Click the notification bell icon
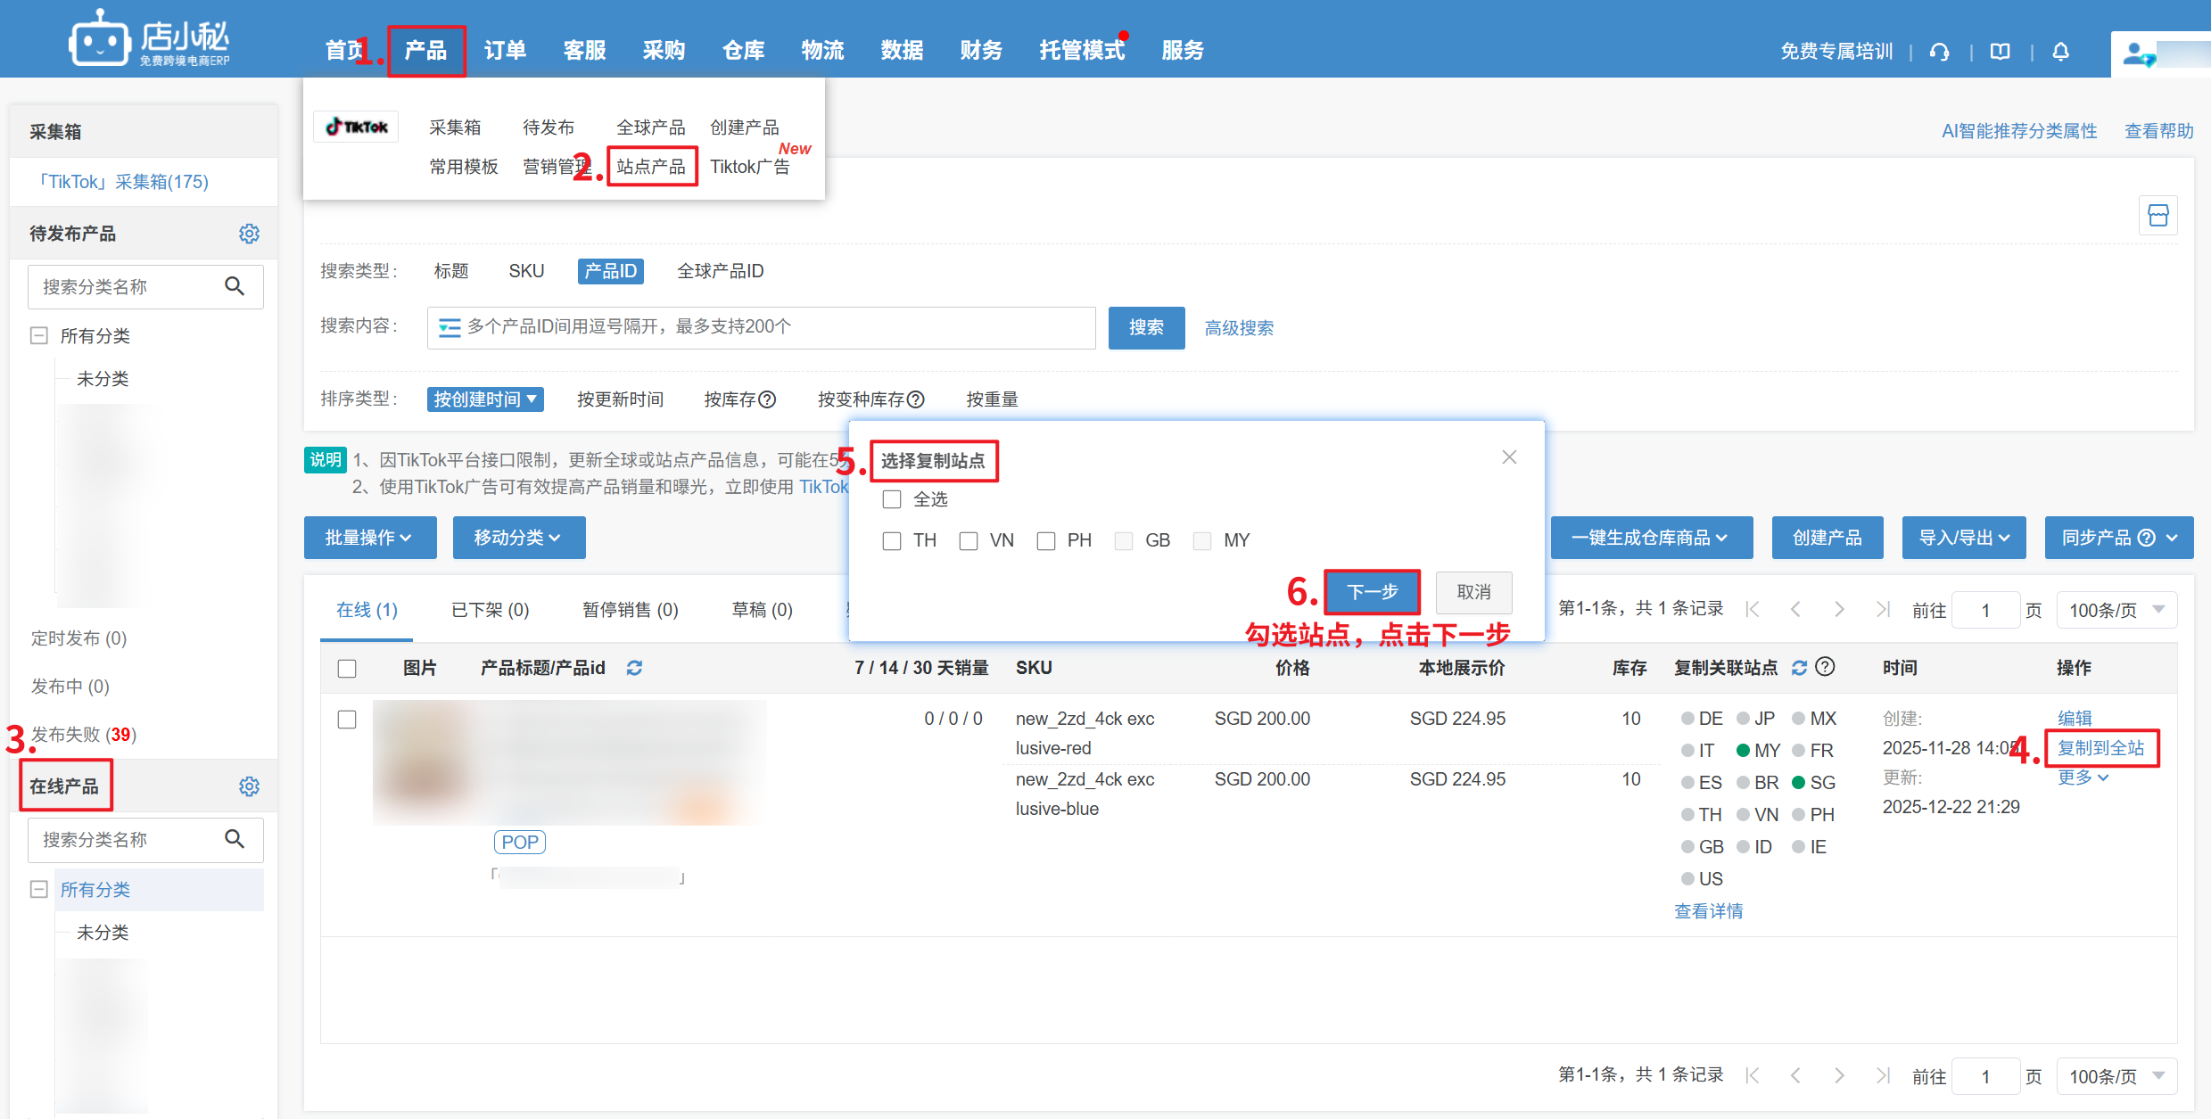Screen dimensions: 2211x1119 point(2060,52)
